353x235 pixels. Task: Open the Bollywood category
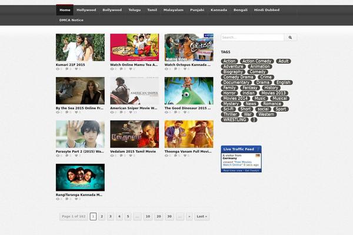pyautogui.click(x=112, y=10)
